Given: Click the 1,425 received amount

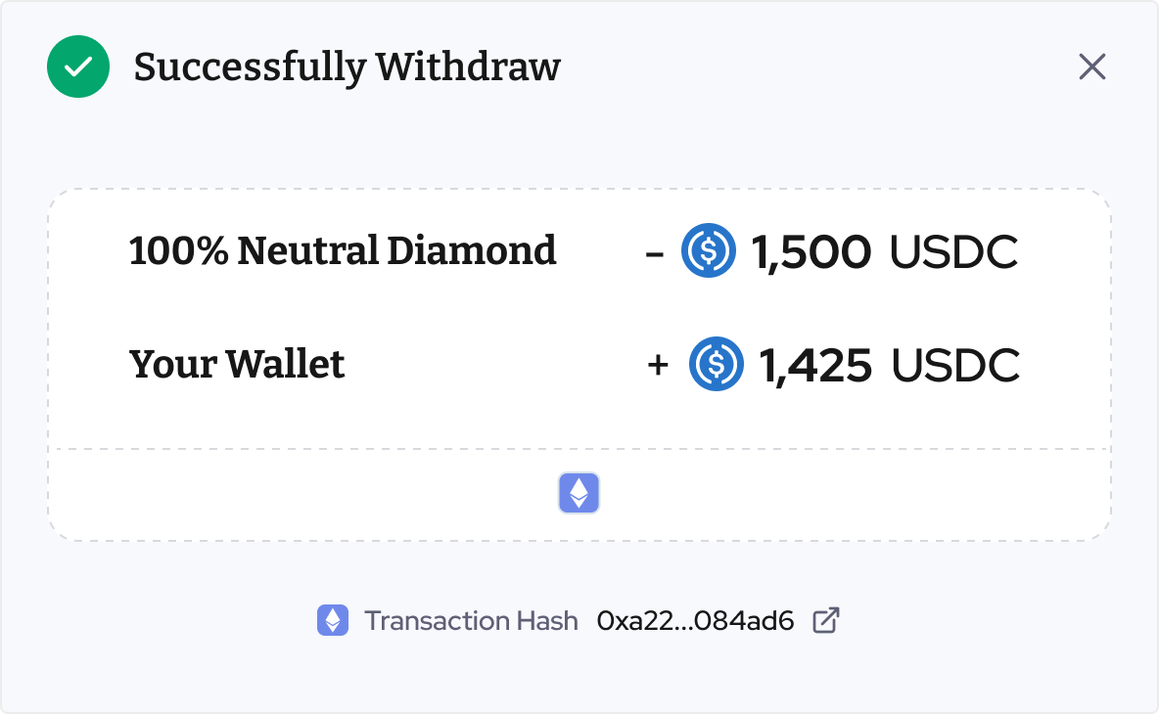Looking at the screenshot, I should 815,365.
